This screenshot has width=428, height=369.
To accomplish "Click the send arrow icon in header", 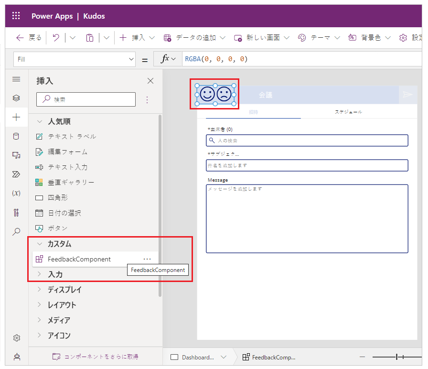I will point(407,95).
